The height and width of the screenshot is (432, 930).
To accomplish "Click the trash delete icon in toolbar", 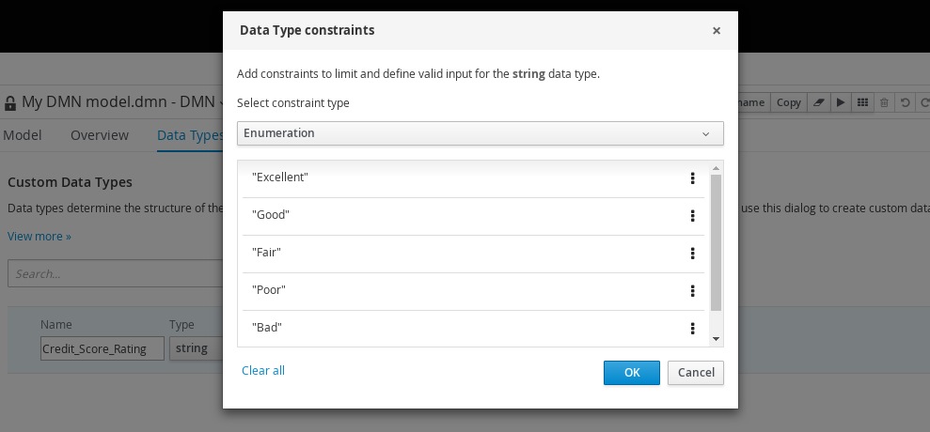I will coord(884,102).
